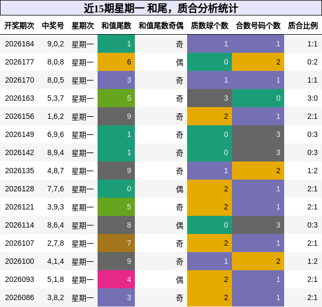
Task: Select winning number 2,7,8
Action: [55, 243]
